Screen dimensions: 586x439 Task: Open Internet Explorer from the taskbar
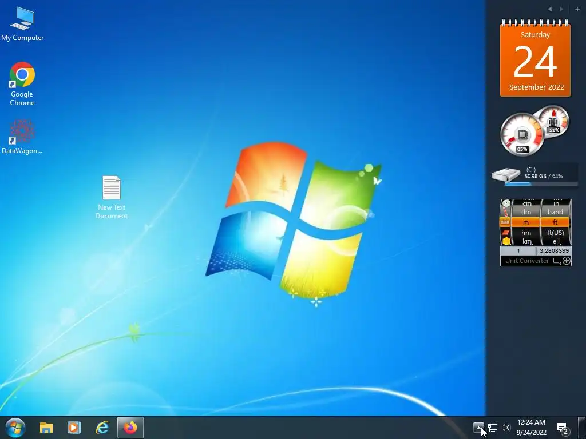click(x=102, y=428)
